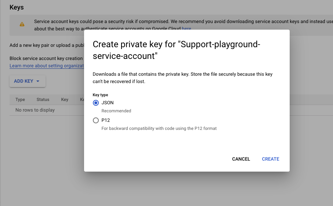Viewport: 333px width, 206px height.
Task: Click the 'No rows to display' row
Action: click(x=35, y=110)
